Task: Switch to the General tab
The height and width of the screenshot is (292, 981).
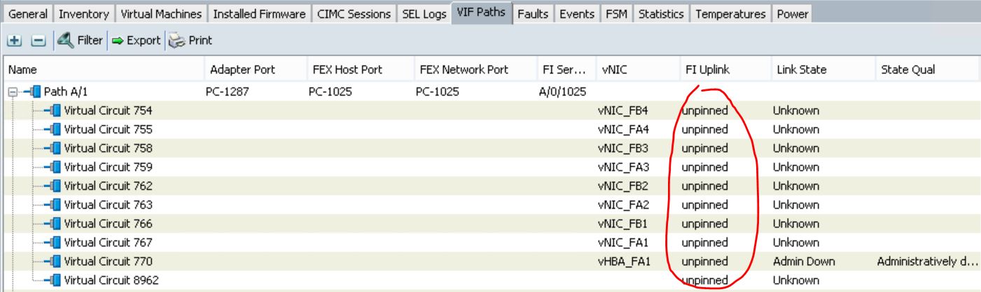Action: (x=29, y=14)
